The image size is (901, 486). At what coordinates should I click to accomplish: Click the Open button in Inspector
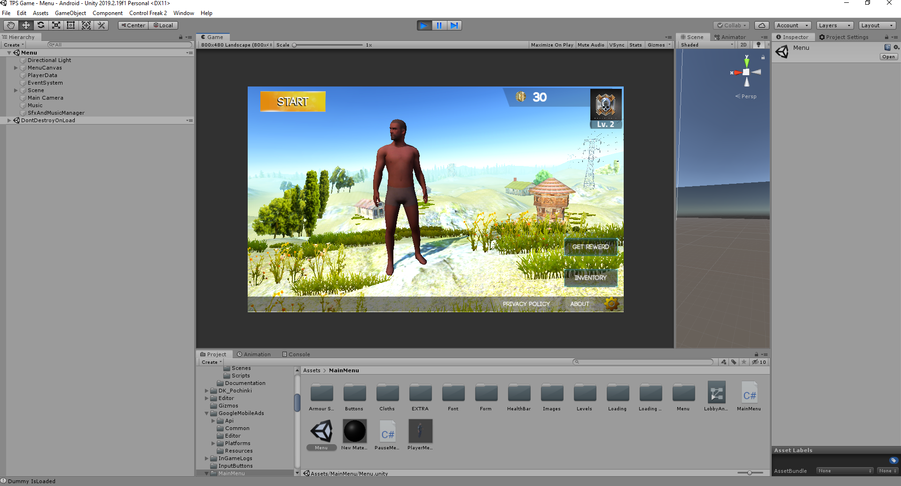(x=888, y=57)
